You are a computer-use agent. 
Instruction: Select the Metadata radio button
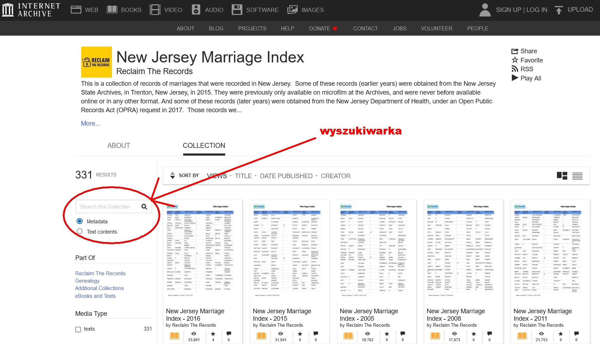pyautogui.click(x=80, y=221)
